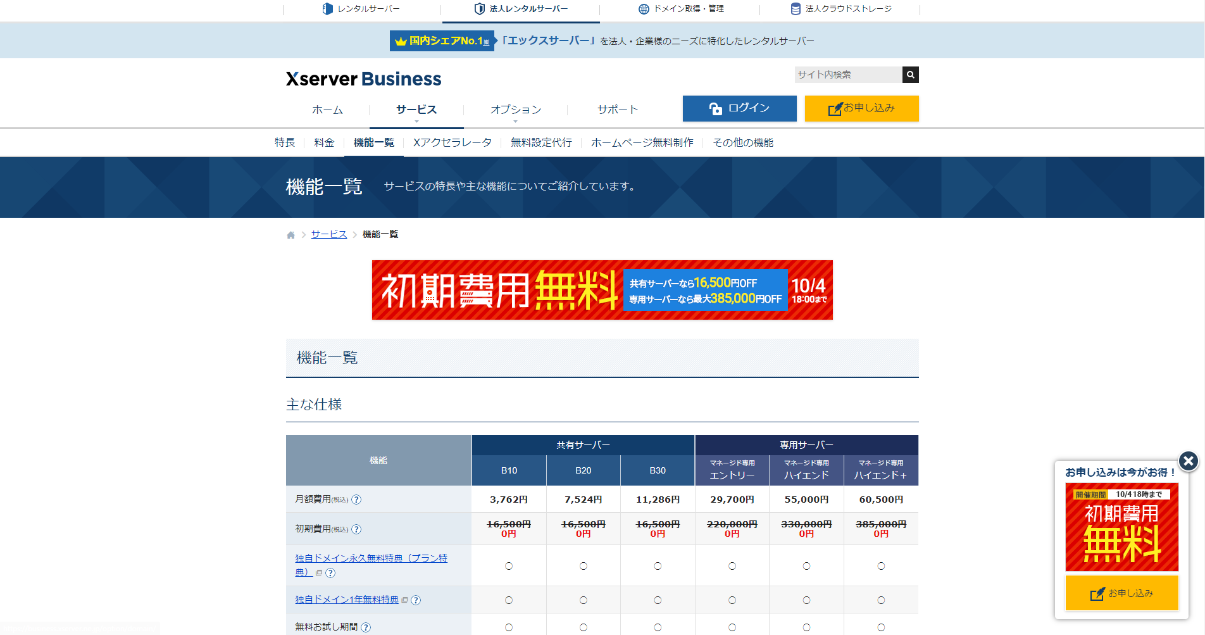The image size is (1205, 635).
Task: Go to ホーム menu item
Action: click(327, 110)
